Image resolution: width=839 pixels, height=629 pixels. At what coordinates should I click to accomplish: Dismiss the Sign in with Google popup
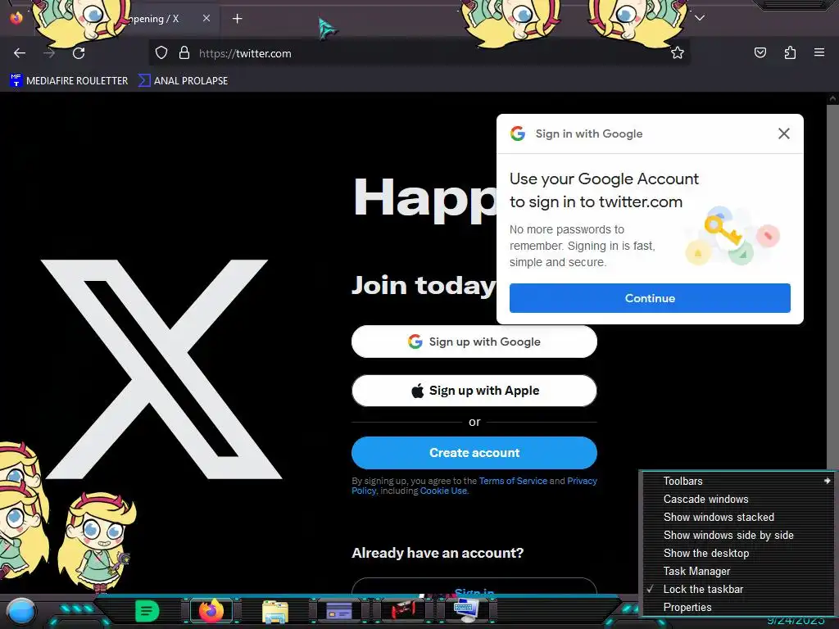784,133
